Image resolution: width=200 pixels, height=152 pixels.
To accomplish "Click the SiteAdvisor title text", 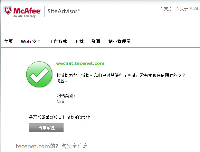I will pyautogui.click(x=63, y=11).
